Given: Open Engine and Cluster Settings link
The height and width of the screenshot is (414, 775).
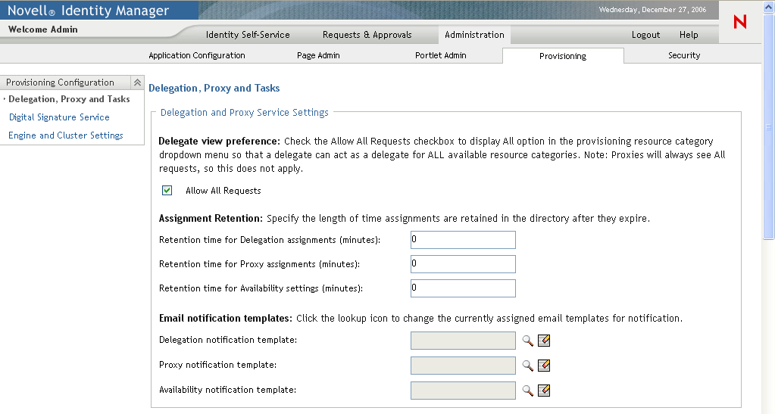Looking at the screenshot, I should click(x=66, y=135).
